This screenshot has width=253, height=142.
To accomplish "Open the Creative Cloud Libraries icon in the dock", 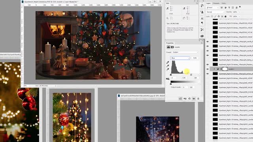I will point(202,36).
